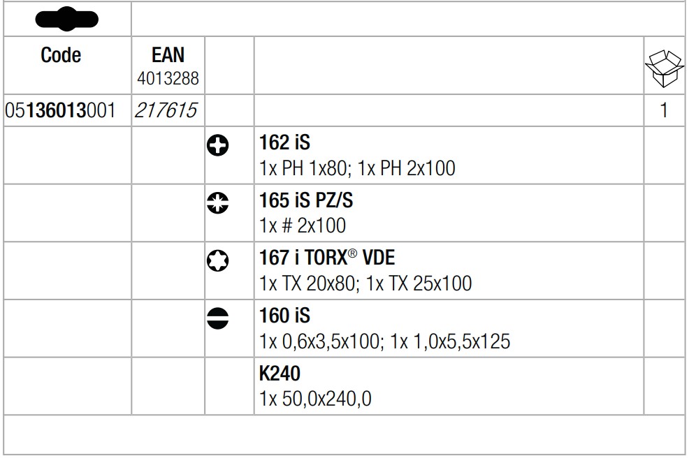689x458 pixels.
Task: Click the Pozidriv star screw icon
Action: click(217, 203)
